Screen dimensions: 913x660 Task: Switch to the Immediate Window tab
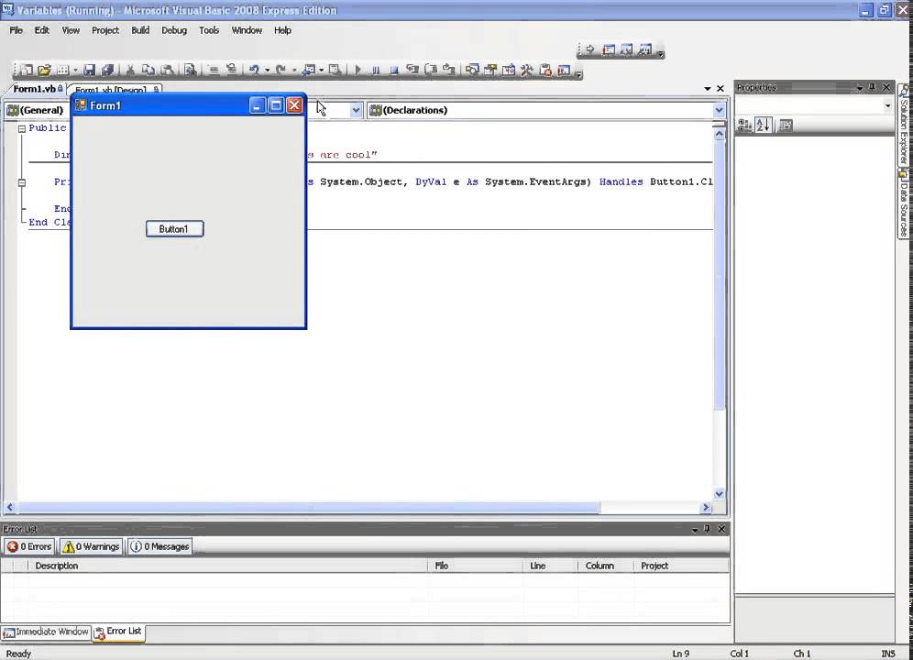coord(46,632)
